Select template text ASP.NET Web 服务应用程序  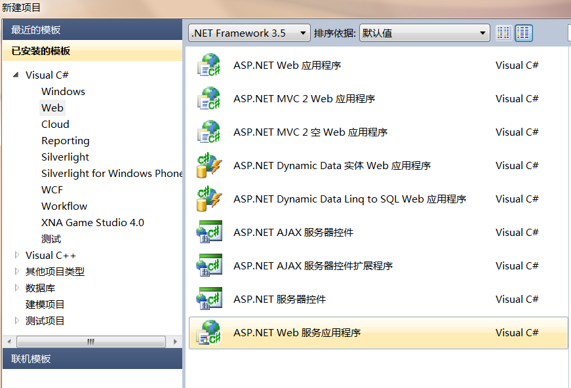(x=297, y=333)
